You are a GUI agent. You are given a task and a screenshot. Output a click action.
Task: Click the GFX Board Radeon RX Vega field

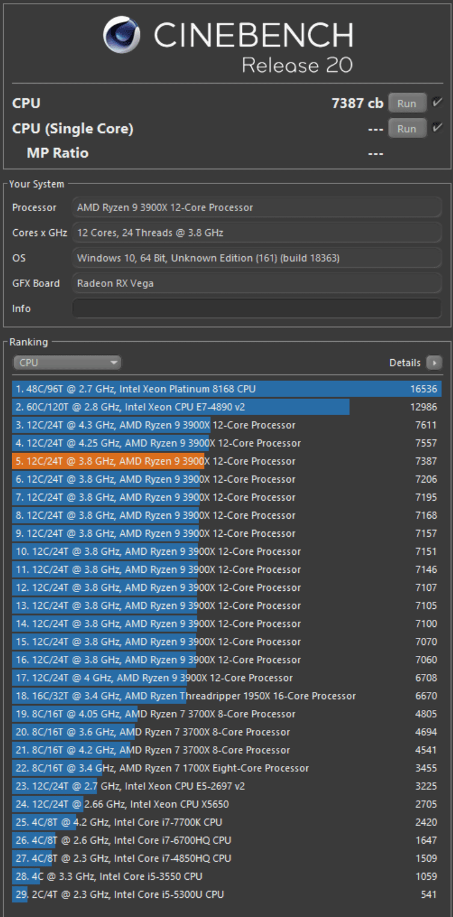[257, 283]
